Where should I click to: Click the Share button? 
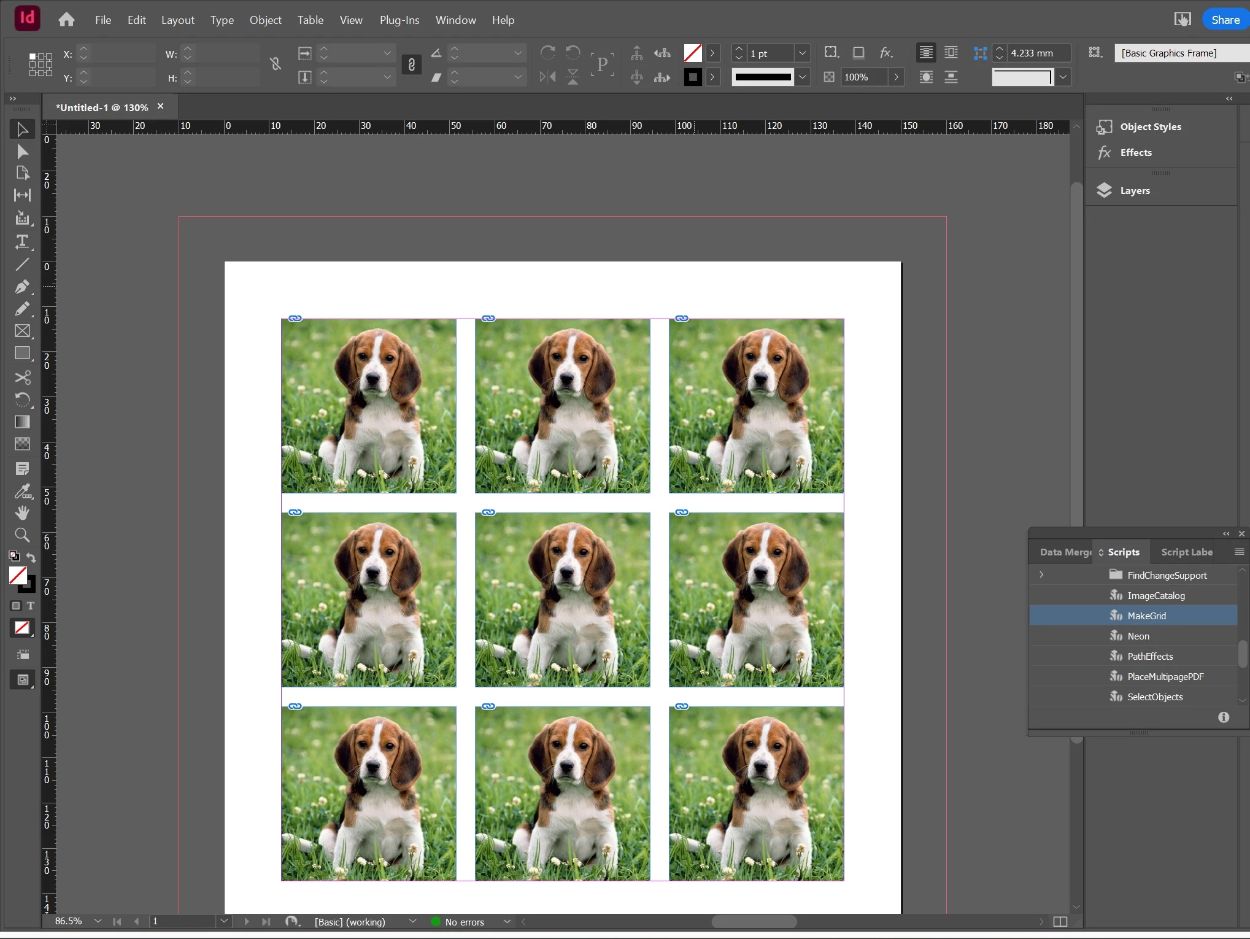coord(1225,20)
